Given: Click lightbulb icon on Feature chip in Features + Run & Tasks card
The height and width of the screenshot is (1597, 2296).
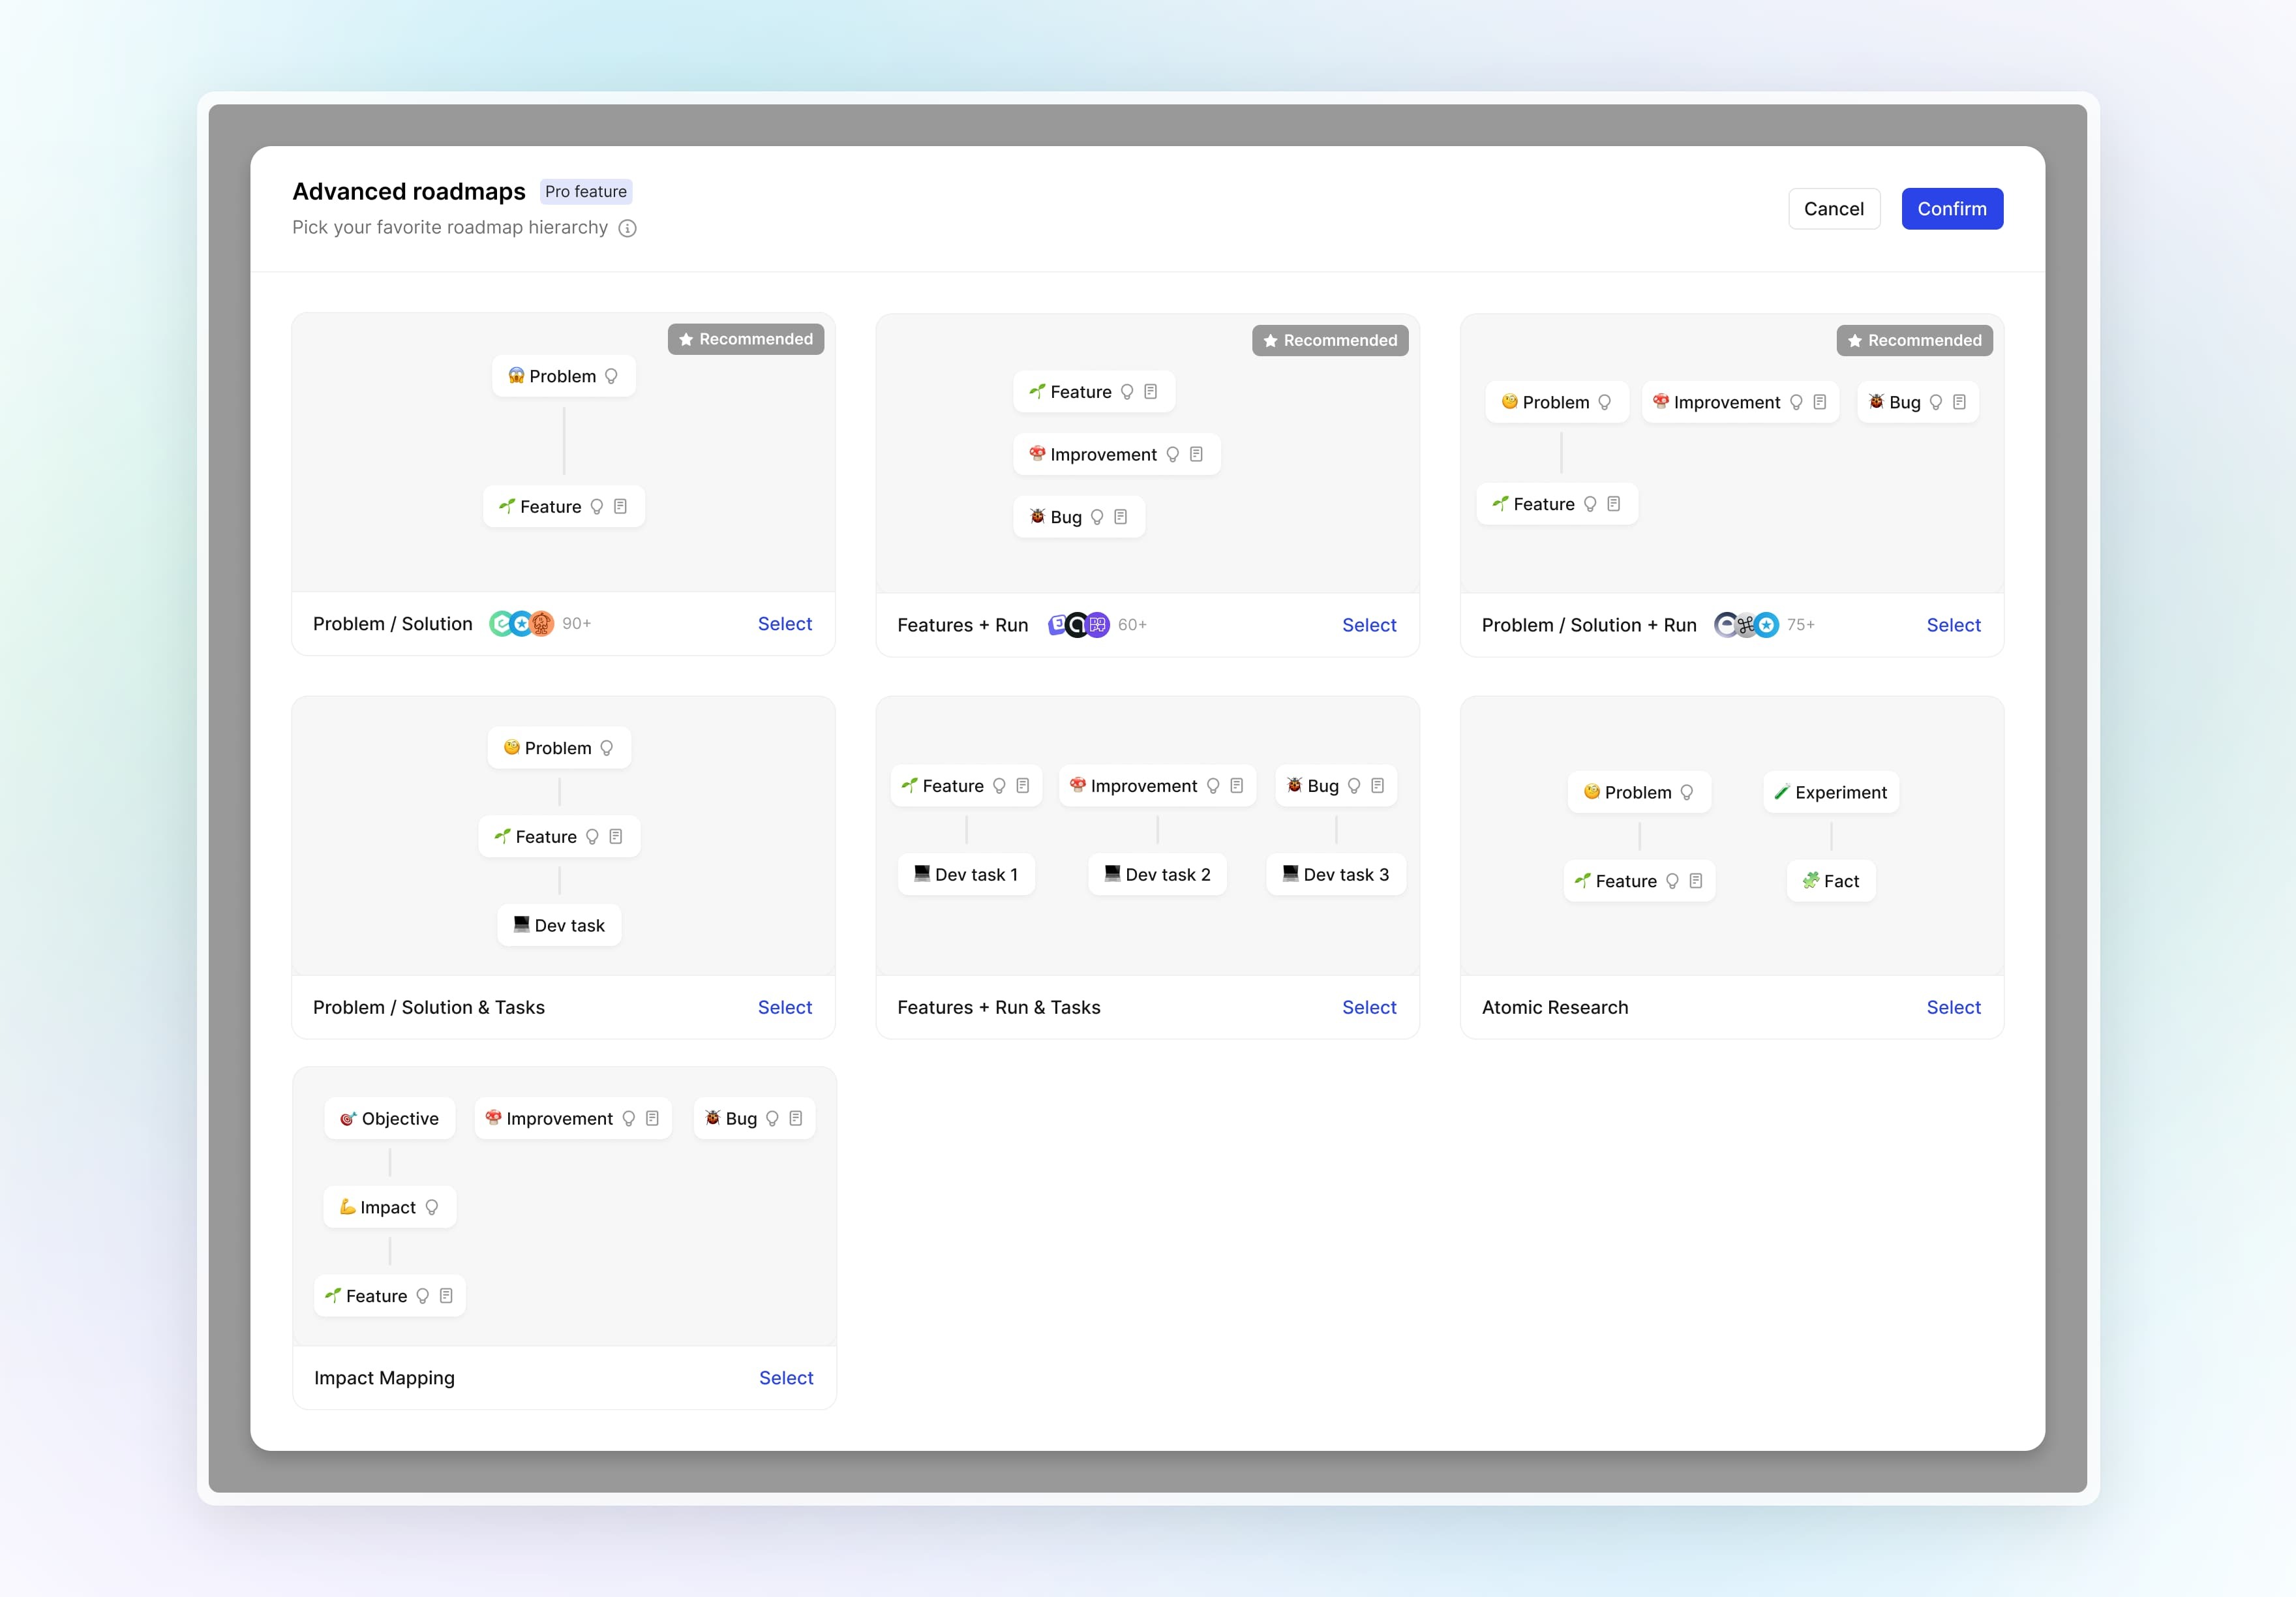Looking at the screenshot, I should click(x=999, y=786).
